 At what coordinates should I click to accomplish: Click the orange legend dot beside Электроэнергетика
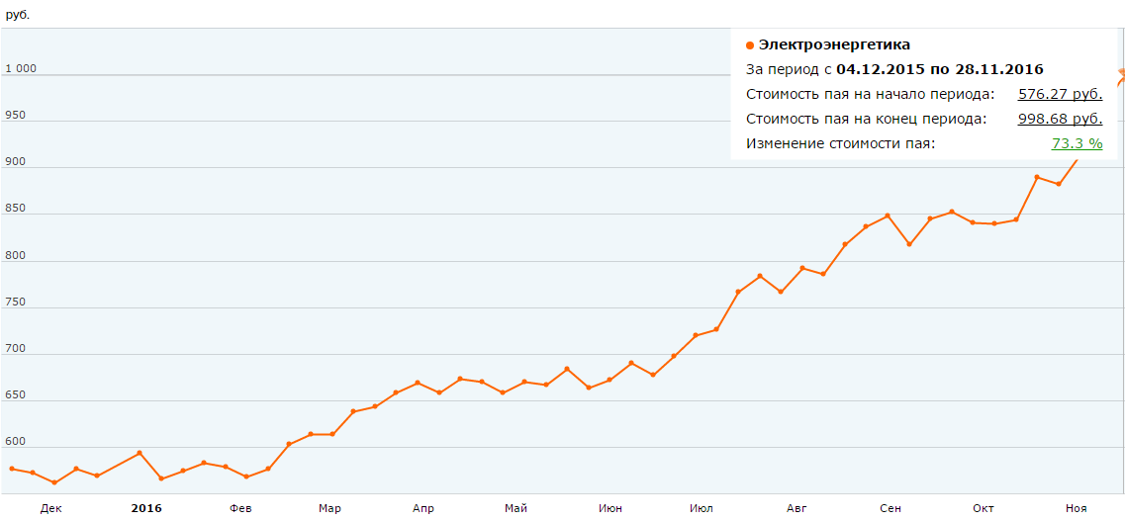(750, 45)
